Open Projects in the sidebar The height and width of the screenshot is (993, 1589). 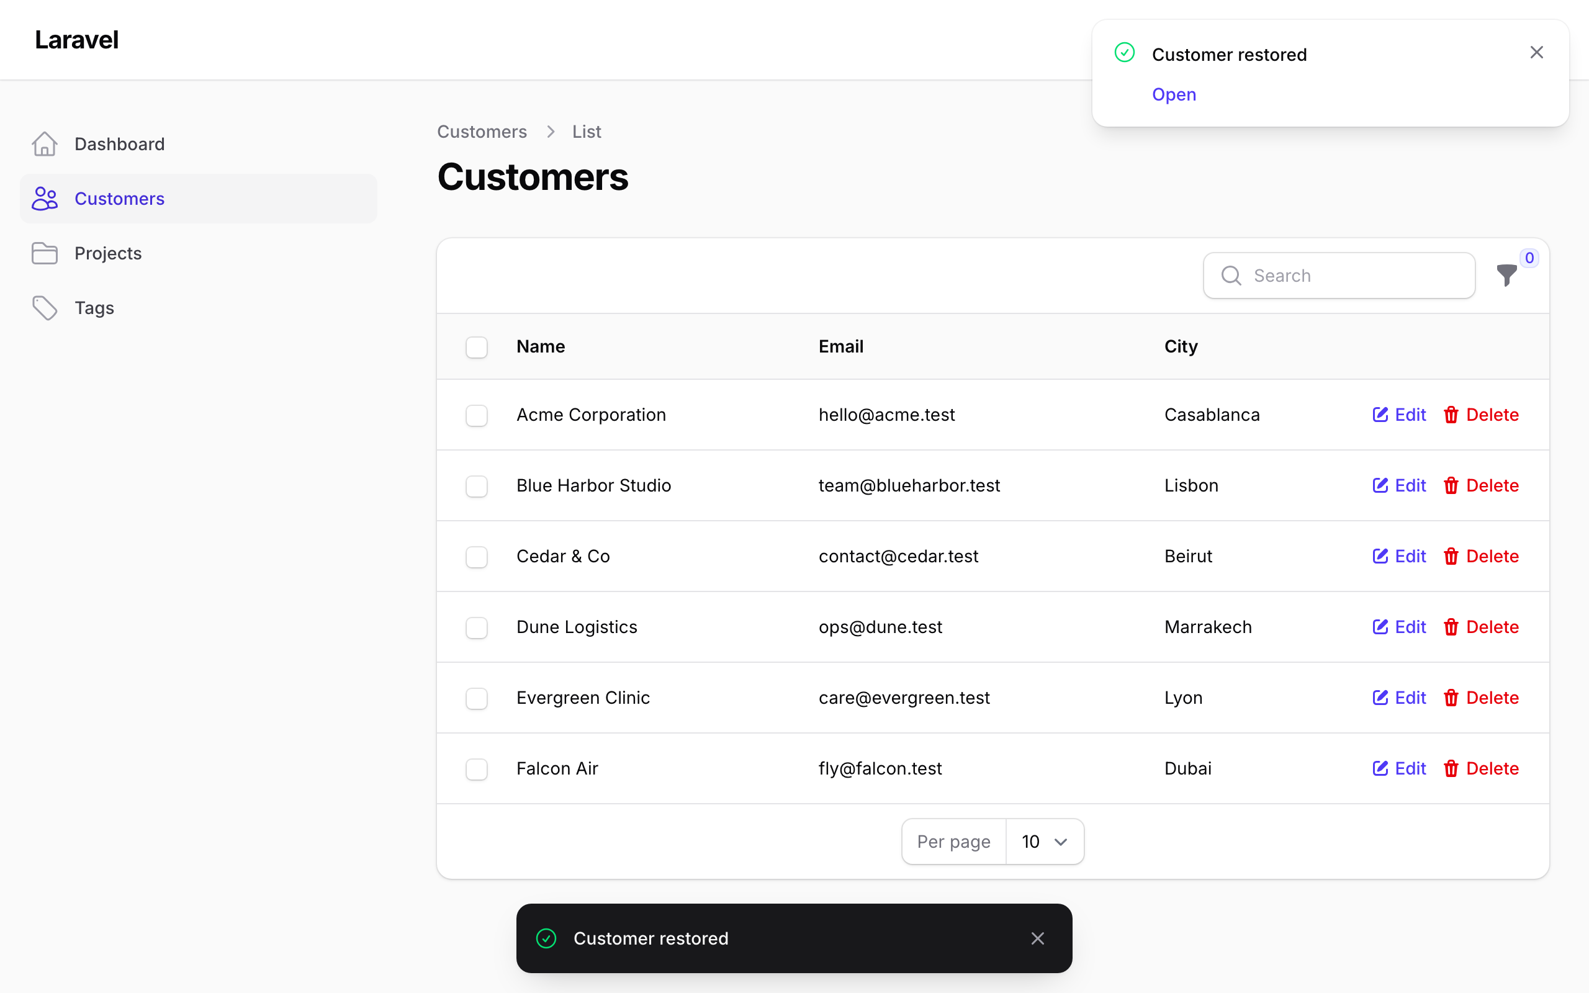click(198, 253)
